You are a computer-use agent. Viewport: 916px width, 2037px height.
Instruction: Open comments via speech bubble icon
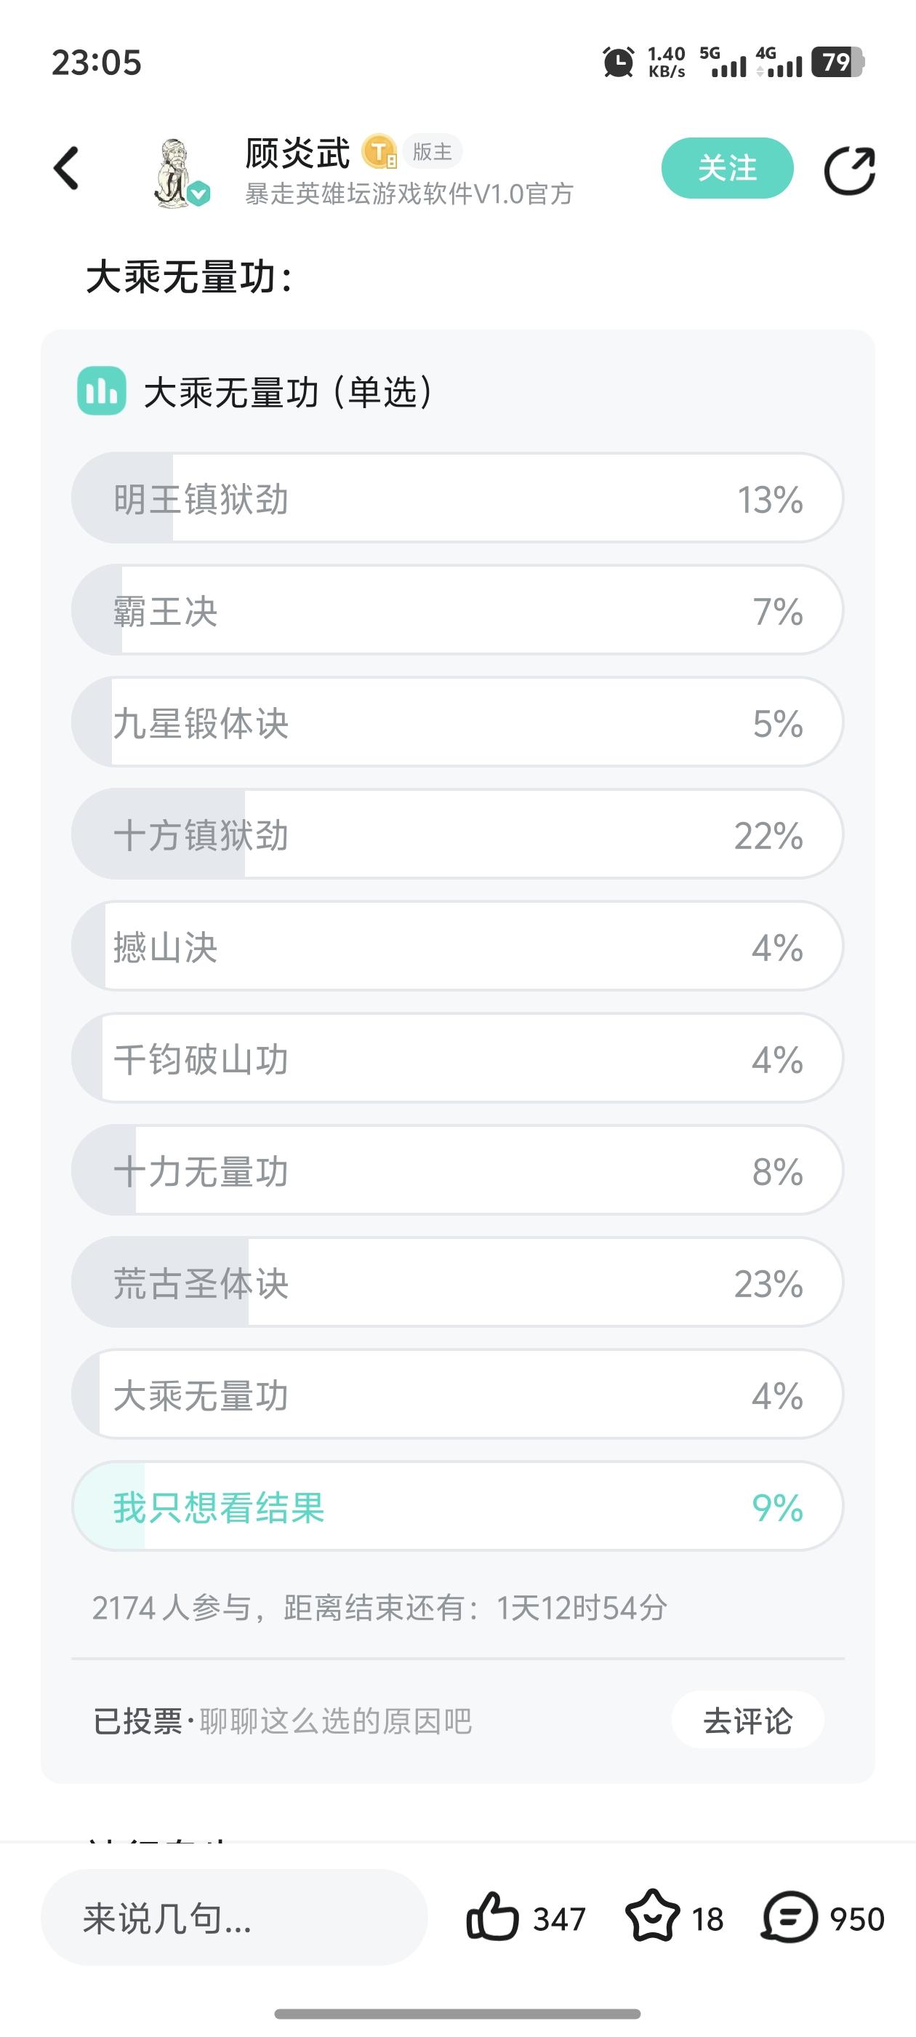[789, 1917]
